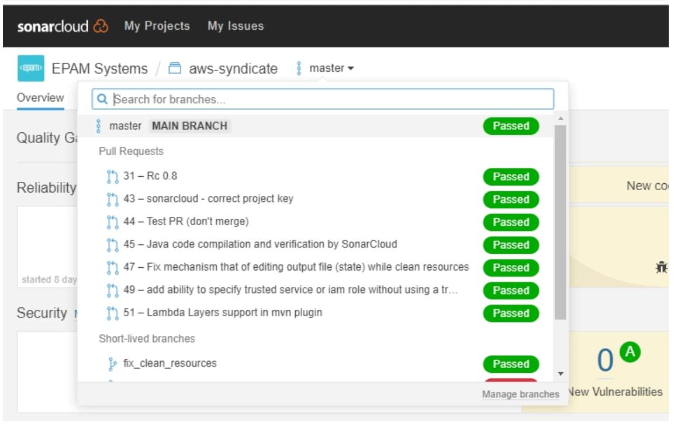Click the EPAM organization avatar icon
674x427 pixels.
click(x=30, y=69)
